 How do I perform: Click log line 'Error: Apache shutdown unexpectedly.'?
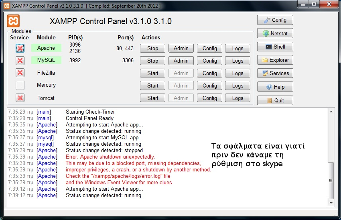(110, 157)
